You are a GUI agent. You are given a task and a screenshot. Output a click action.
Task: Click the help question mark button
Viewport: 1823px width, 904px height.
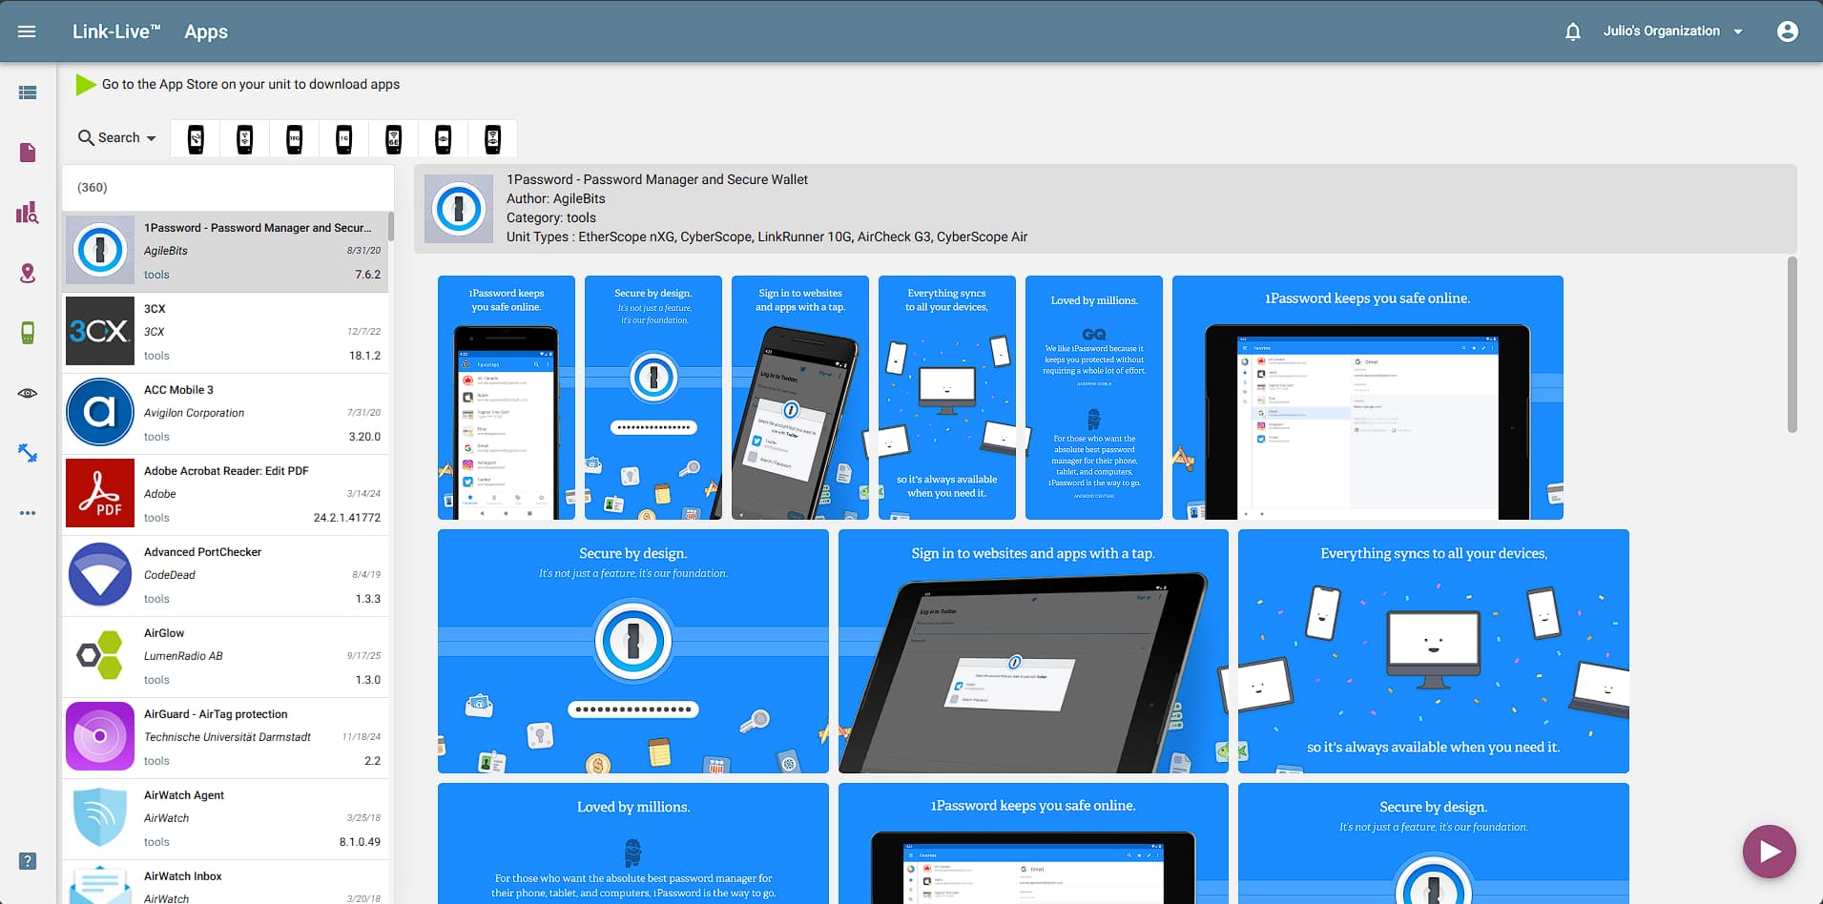tap(26, 861)
